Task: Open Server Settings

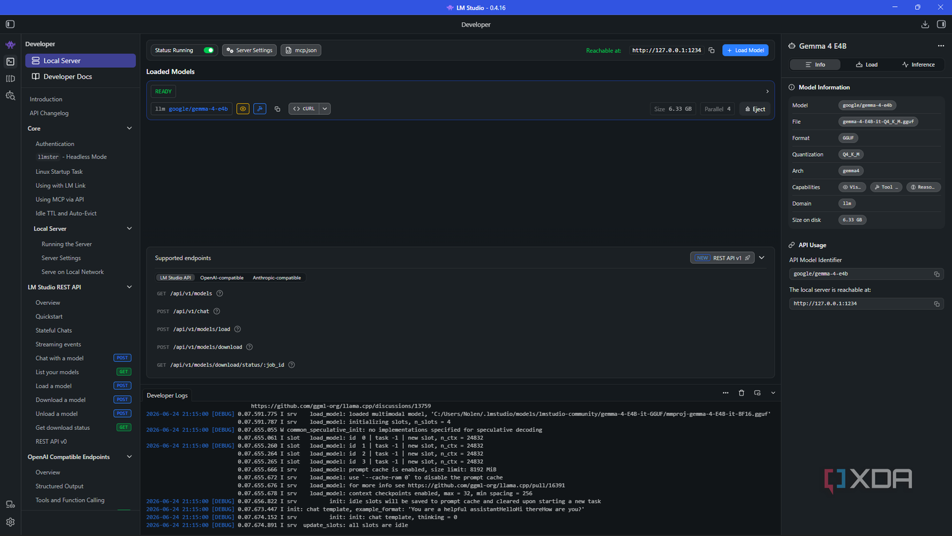Action: click(x=249, y=50)
